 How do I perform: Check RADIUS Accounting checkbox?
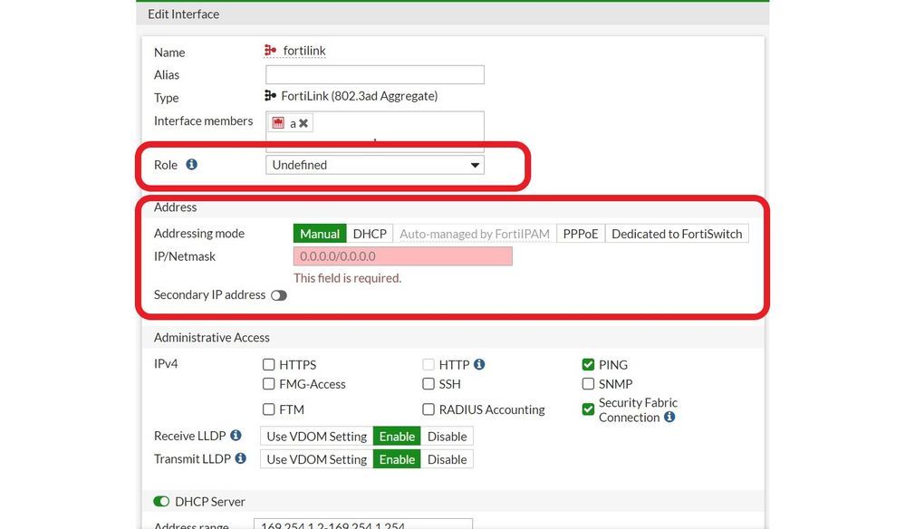428,409
